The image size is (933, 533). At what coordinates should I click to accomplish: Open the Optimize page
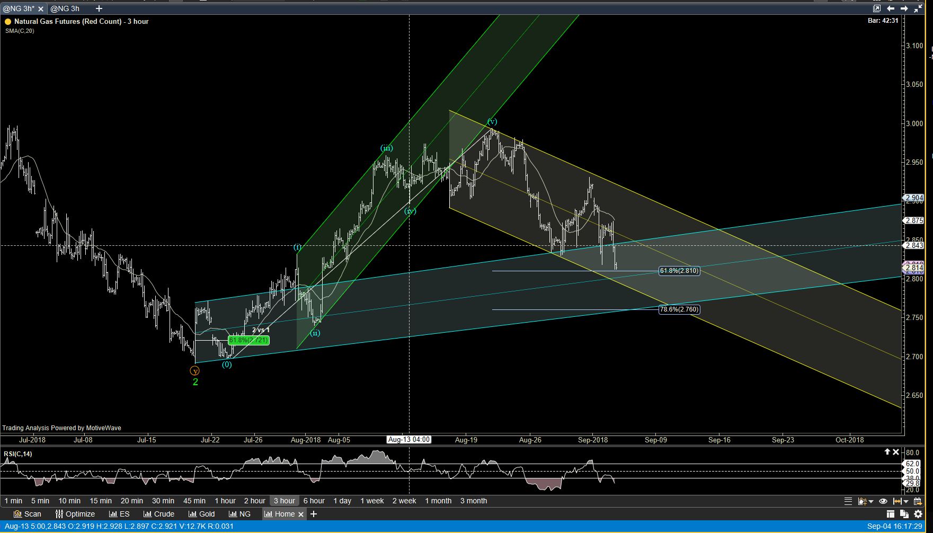pyautogui.click(x=75, y=514)
